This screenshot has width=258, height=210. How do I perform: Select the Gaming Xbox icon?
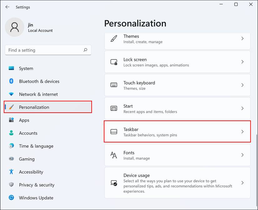(11, 159)
